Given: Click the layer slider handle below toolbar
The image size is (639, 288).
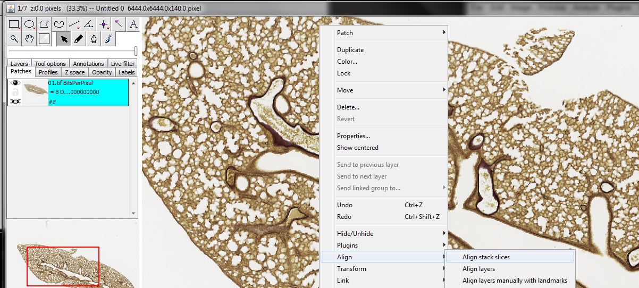Looking at the screenshot, I should pyautogui.click(x=136, y=50).
